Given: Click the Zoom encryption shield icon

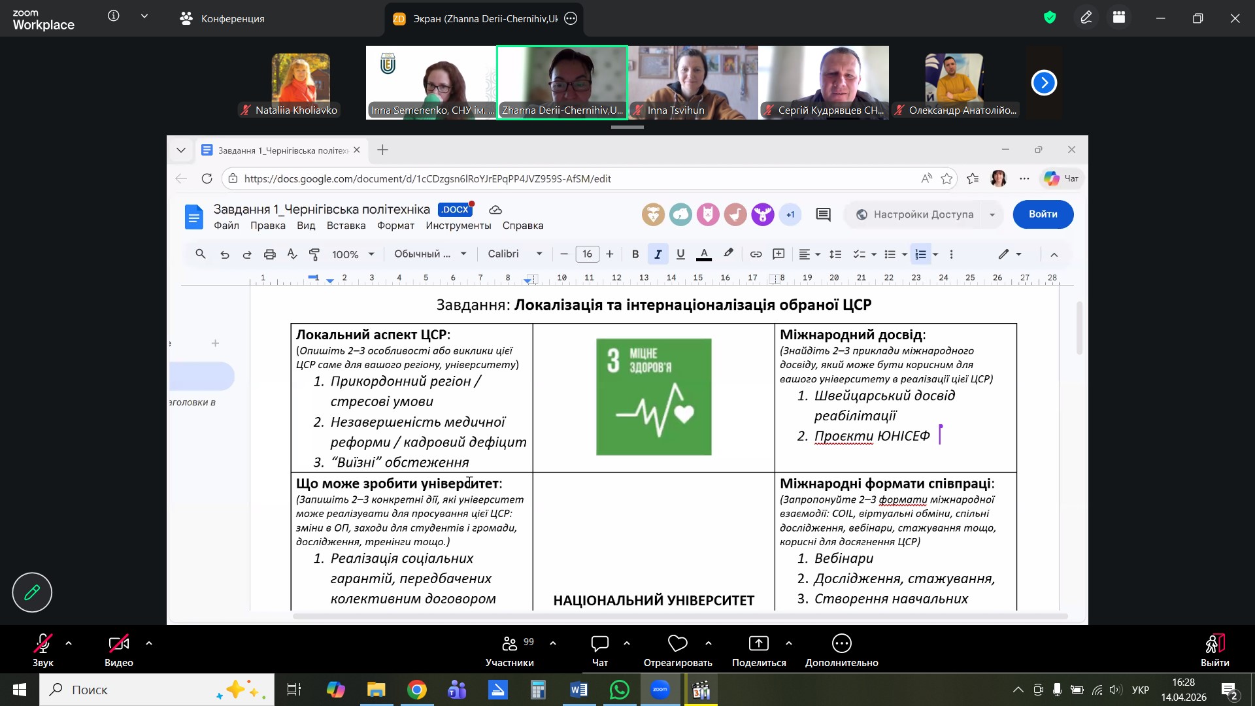Looking at the screenshot, I should click(x=1050, y=18).
